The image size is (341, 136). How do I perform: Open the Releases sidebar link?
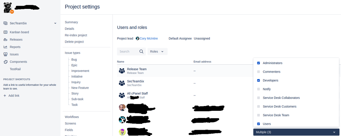pyautogui.click(x=16, y=40)
